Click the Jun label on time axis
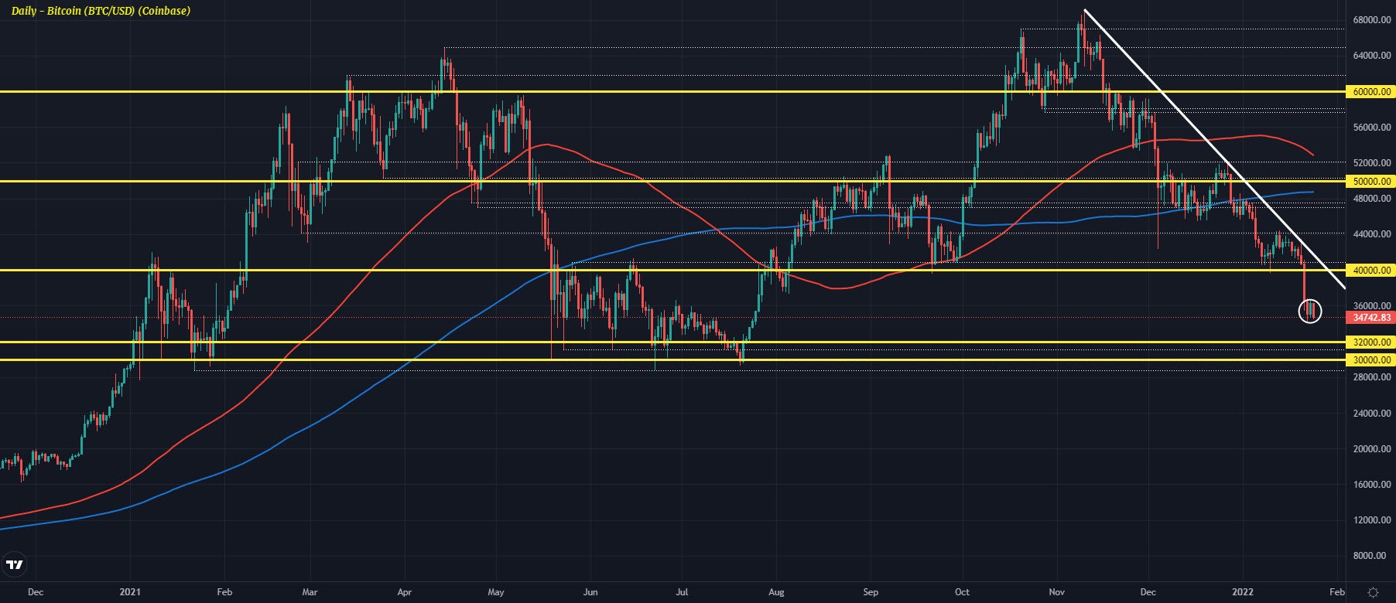Viewport: 1396px width, 603px height. point(590,592)
